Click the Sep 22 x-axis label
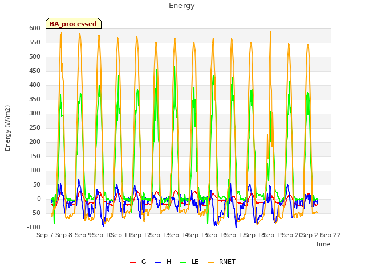365x273 pixels. [x=331, y=235]
